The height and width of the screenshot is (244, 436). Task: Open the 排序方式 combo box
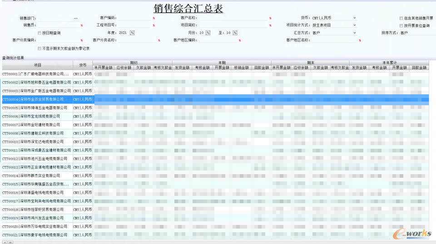point(418,33)
